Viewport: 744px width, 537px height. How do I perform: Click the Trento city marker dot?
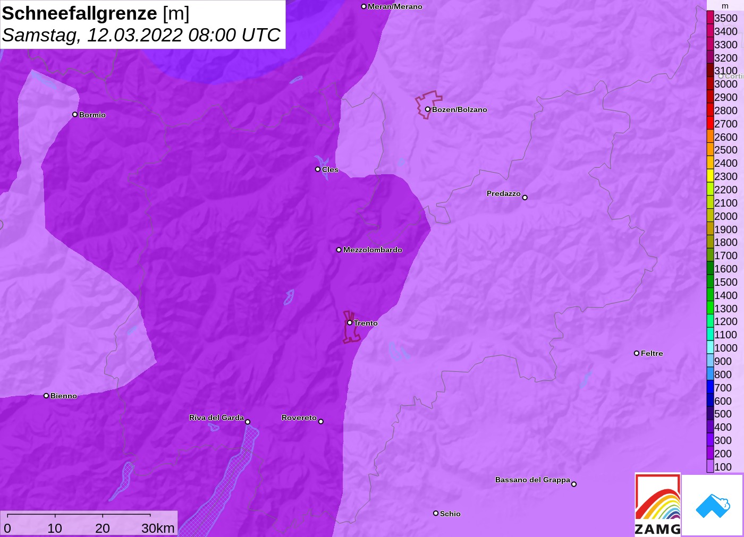(x=350, y=322)
